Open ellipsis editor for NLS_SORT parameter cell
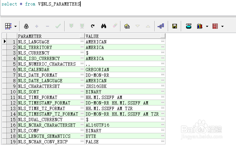 coord(82,91)
